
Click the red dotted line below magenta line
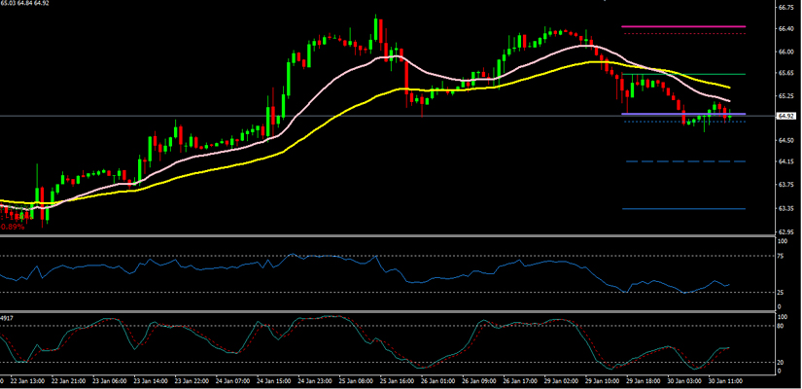coord(682,34)
